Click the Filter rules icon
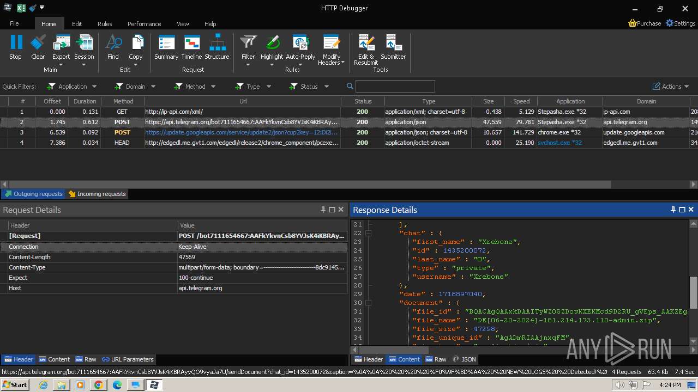This screenshot has height=392, width=698. [x=248, y=42]
